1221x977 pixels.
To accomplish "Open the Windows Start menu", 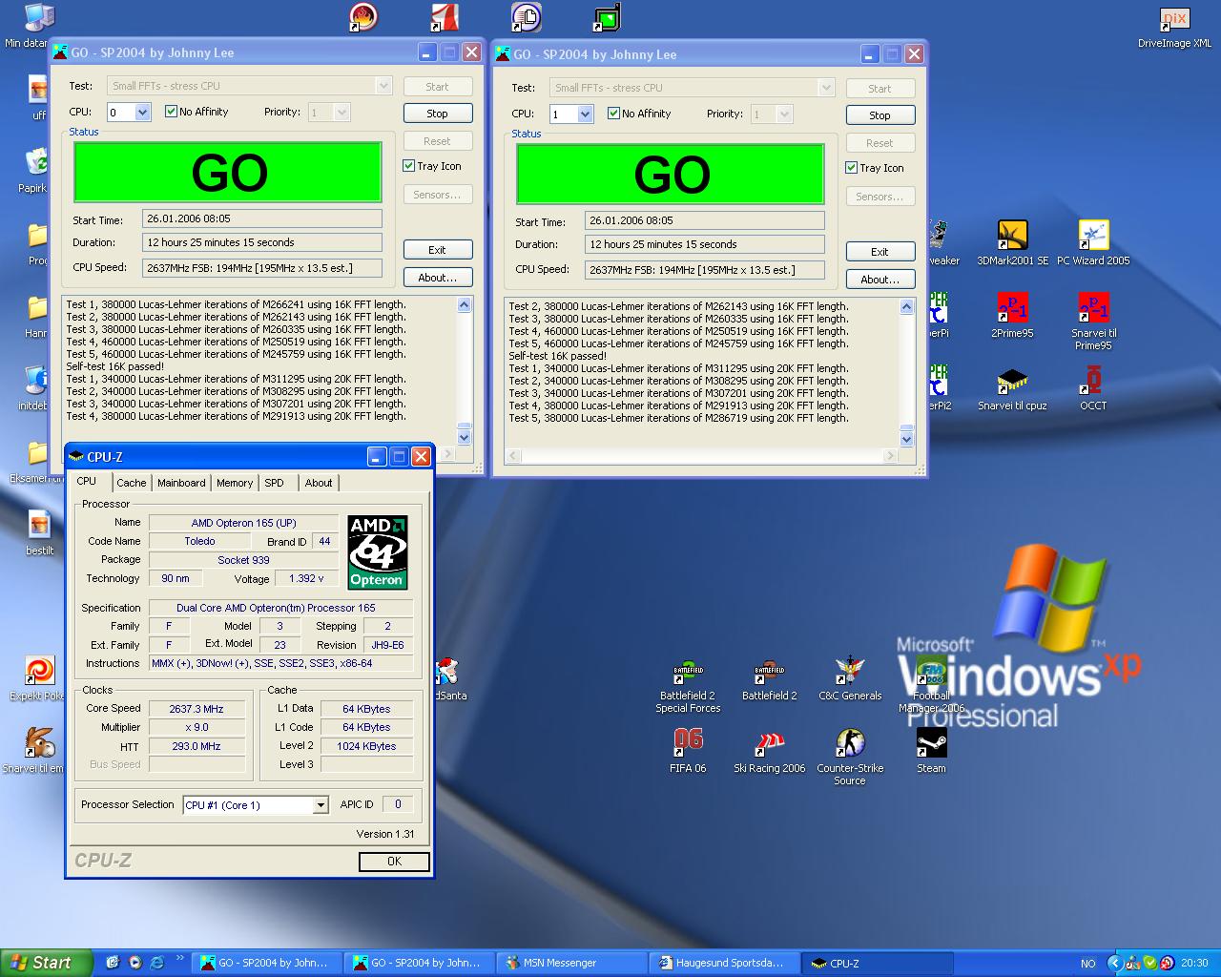I will point(46,963).
